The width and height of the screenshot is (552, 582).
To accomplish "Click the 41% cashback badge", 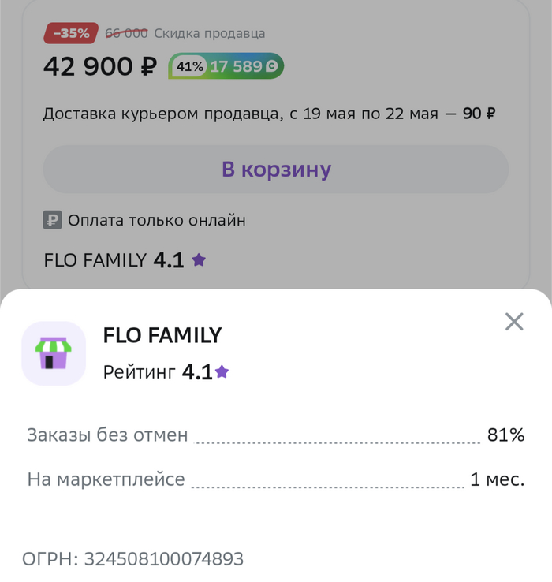I will pyautogui.click(x=189, y=66).
